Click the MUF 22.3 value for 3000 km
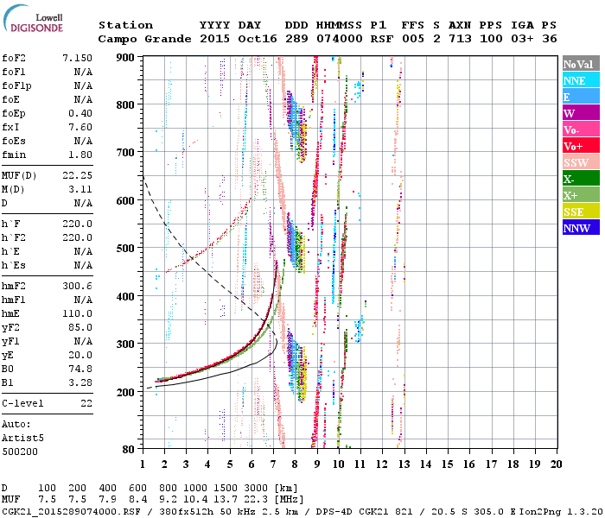 tap(256, 500)
